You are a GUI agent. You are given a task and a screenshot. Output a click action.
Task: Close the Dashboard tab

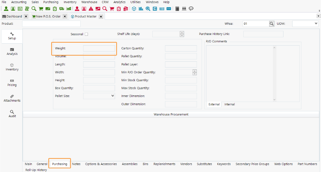26,16
